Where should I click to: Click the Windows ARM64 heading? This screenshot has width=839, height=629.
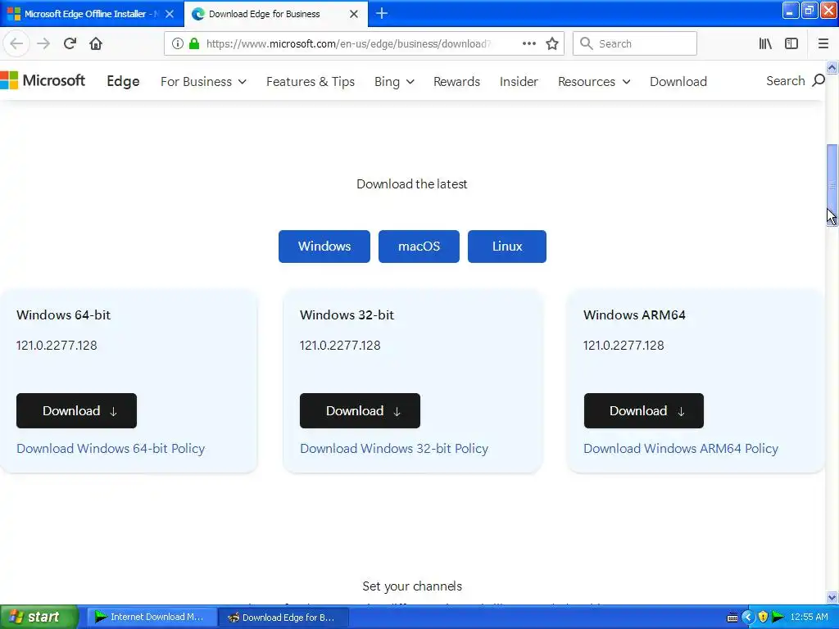pos(634,314)
